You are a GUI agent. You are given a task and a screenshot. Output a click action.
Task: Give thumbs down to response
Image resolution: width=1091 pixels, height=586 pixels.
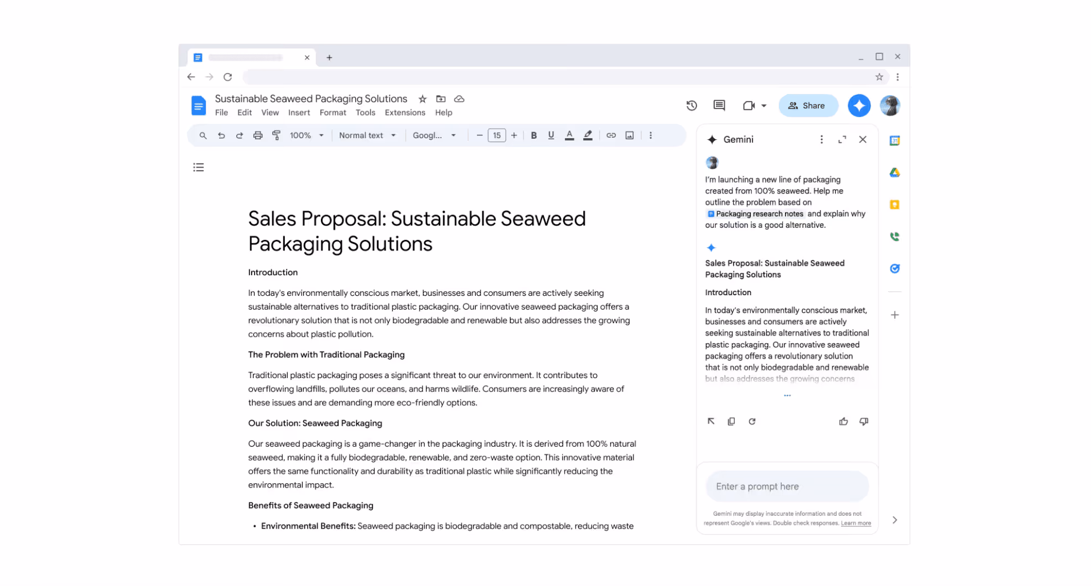click(864, 421)
